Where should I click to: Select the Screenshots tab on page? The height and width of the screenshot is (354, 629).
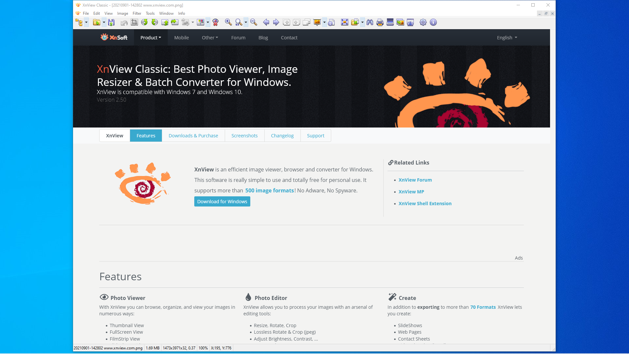coord(244,136)
